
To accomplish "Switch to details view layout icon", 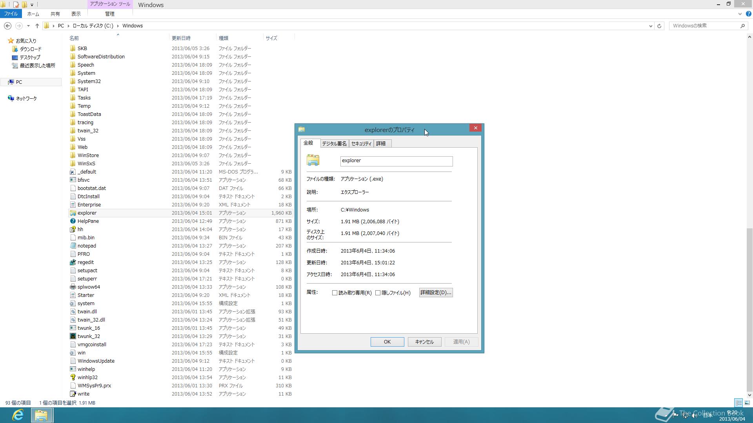I will pyautogui.click(x=738, y=403).
